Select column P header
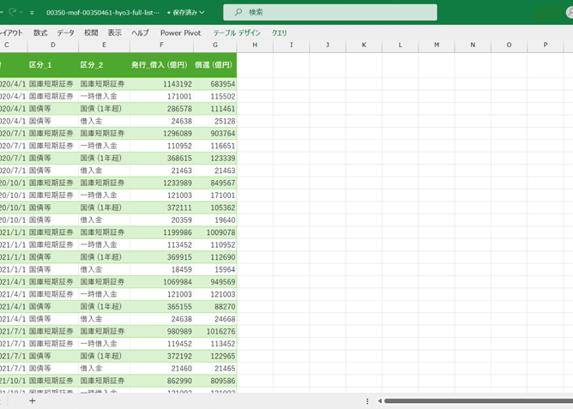The height and width of the screenshot is (409, 573). (545, 45)
